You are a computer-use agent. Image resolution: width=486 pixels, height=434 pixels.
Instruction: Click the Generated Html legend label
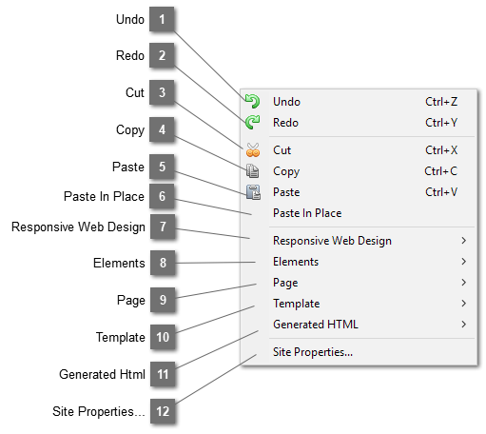click(x=102, y=374)
